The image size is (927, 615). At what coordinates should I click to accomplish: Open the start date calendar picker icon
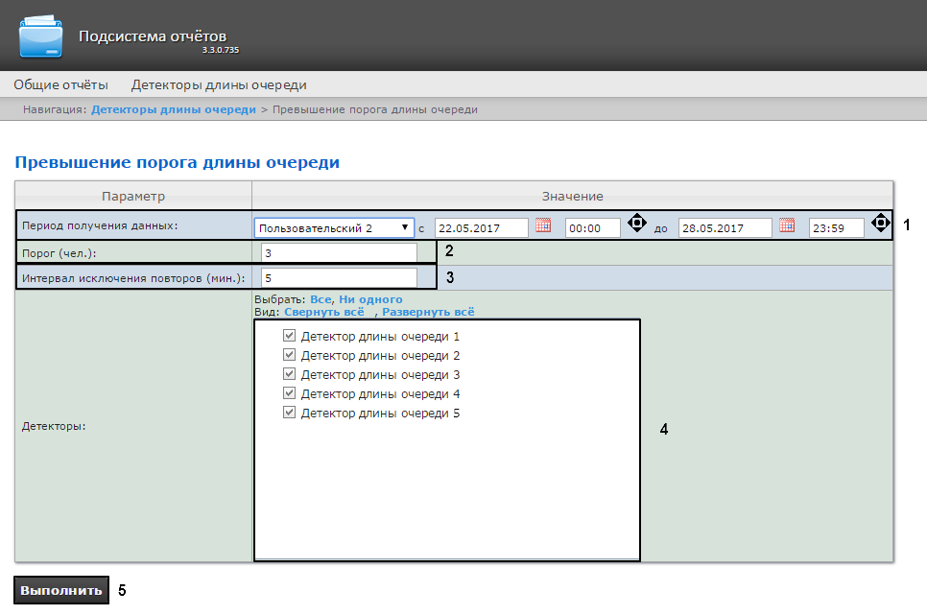[543, 225]
